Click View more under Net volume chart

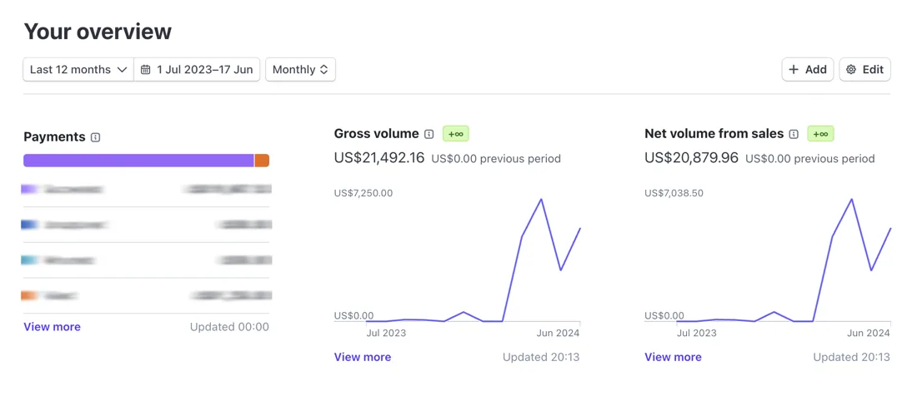(673, 357)
